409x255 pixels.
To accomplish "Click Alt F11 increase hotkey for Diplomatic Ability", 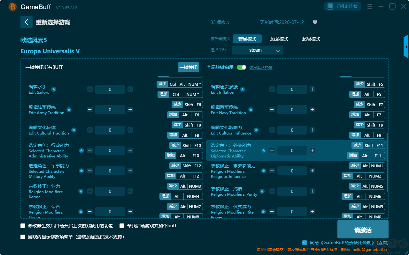I will [x=366, y=156].
